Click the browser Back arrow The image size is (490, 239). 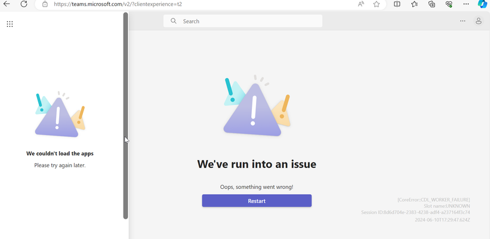tap(6, 4)
